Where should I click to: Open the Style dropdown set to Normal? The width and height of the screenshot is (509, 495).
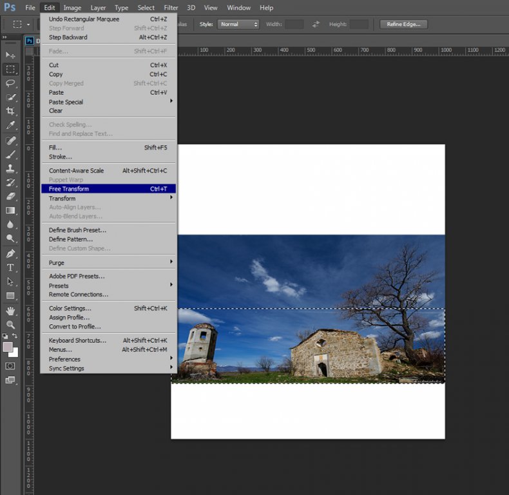click(238, 24)
